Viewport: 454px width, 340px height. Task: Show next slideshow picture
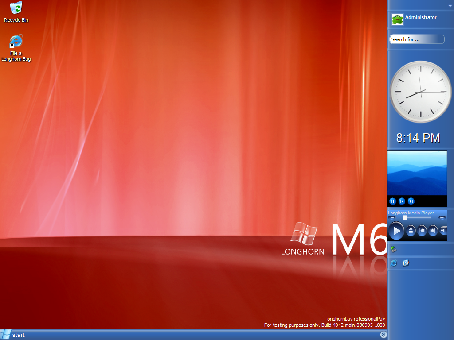411,201
